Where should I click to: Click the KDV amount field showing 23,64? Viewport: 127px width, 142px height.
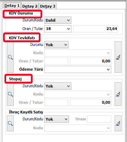[96, 29]
